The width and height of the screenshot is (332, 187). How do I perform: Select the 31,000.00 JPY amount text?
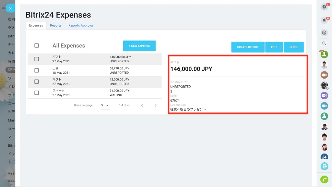pos(119,91)
